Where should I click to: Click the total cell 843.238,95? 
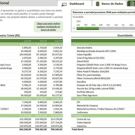coord(25,130)
